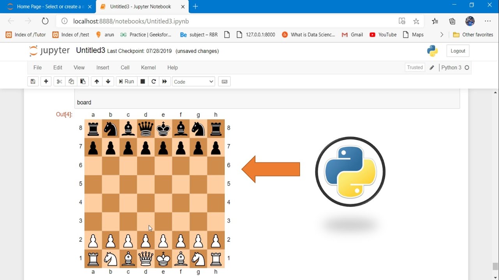Open Practice GeeksforGeeks bookmark
This screenshot has height=280, width=499.
click(146, 35)
